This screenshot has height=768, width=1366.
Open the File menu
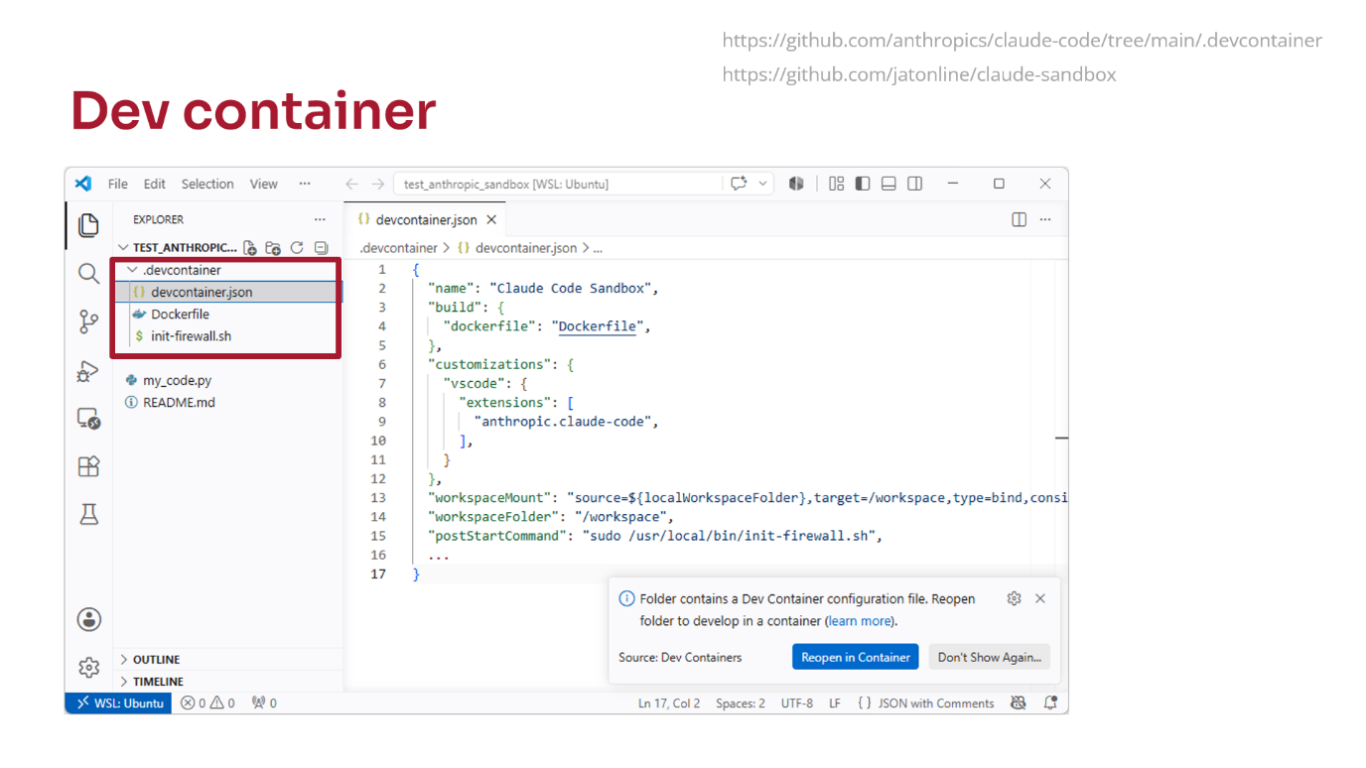tap(118, 184)
